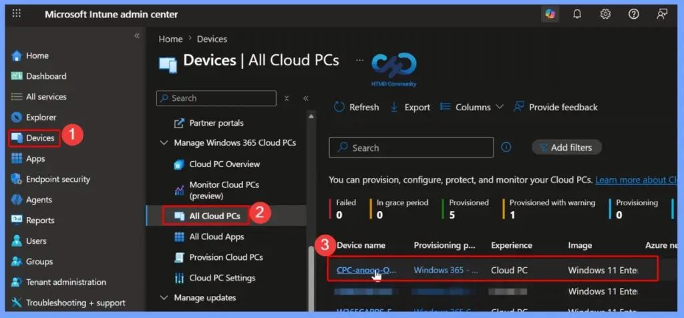Sort by Provisioning policy column header
The height and width of the screenshot is (318, 684).
point(444,245)
